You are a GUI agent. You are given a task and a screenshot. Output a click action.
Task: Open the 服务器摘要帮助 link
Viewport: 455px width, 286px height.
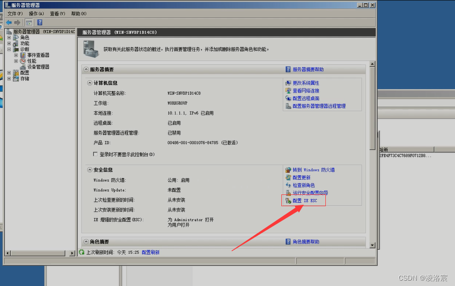click(308, 70)
